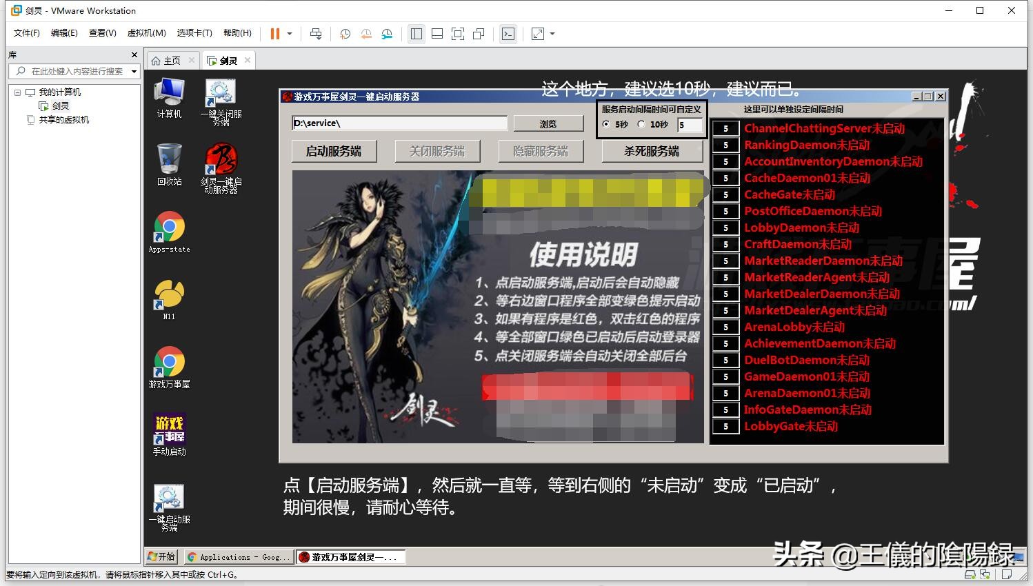Open the stretch display dropdown arrow
The height and width of the screenshot is (586, 1033).
(x=552, y=34)
